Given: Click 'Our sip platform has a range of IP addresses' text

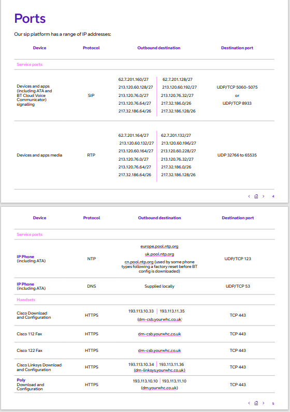Looking at the screenshot, I should click(x=63, y=34).
